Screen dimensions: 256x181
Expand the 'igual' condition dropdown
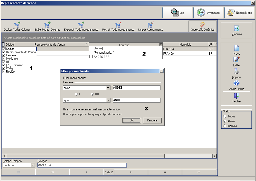coord(108,100)
